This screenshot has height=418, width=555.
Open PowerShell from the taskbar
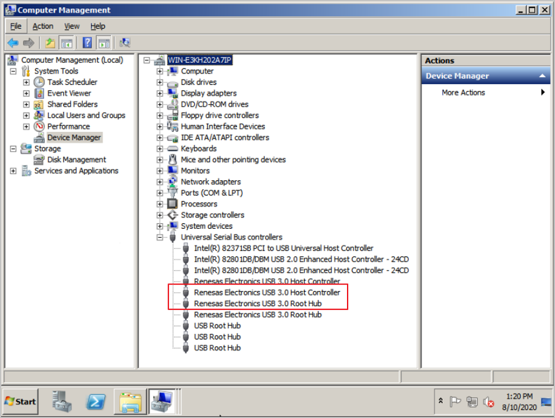click(x=96, y=402)
